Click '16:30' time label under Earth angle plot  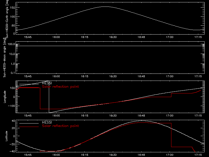113,37
